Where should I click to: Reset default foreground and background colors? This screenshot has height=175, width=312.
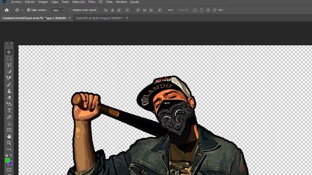[x=6, y=155]
